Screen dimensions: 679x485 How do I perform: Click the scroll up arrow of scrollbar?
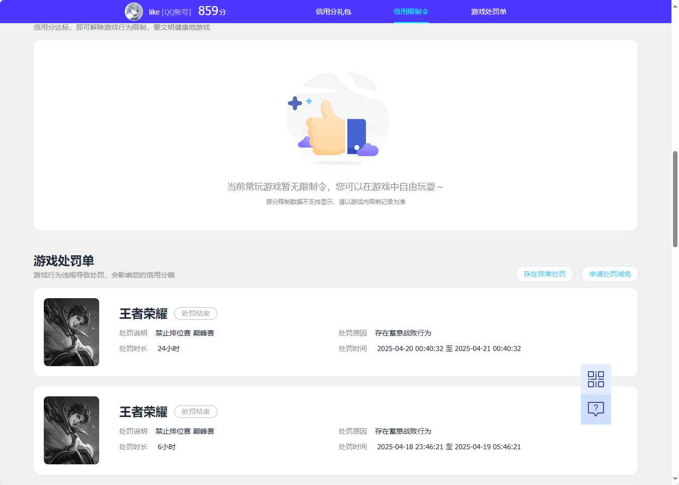coord(675,5)
